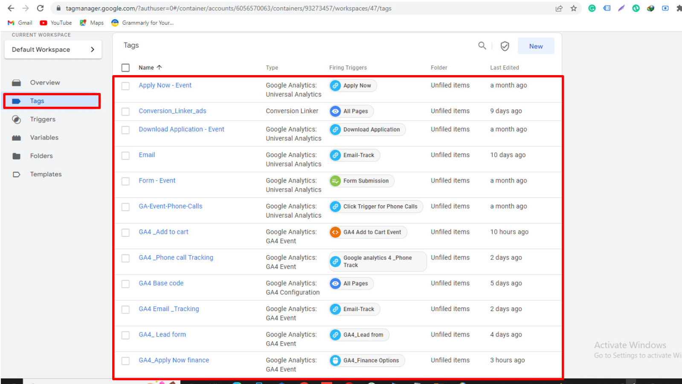The image size is (682, 384).
Task: Open the Conversion_Linker_ads tag link
Action: pos(172,111)
